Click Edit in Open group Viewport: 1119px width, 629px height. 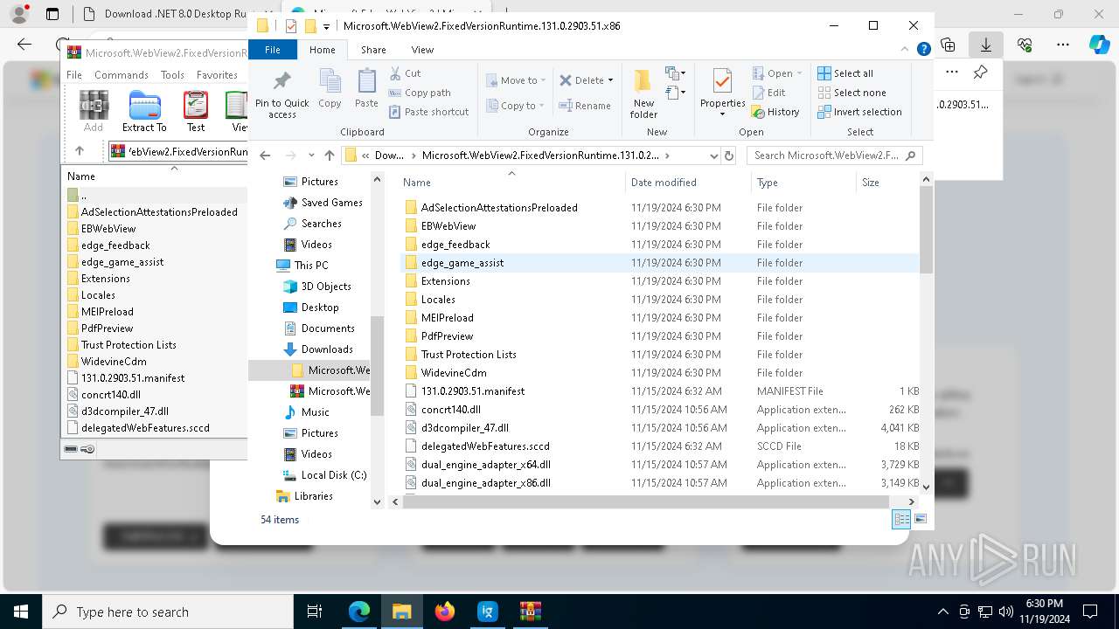click(768, 93)
